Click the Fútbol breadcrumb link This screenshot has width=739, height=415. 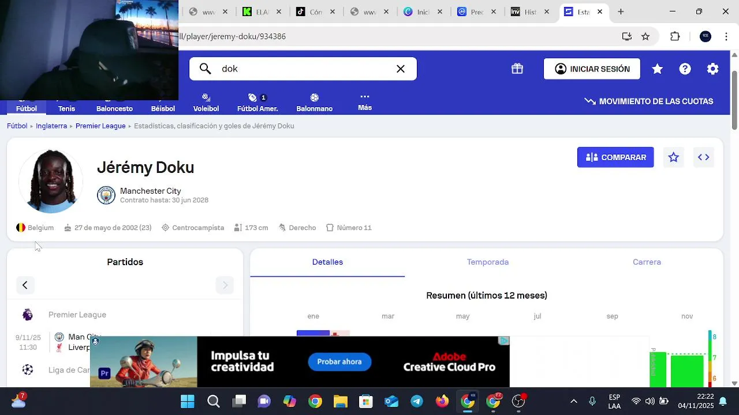(17, 126)
